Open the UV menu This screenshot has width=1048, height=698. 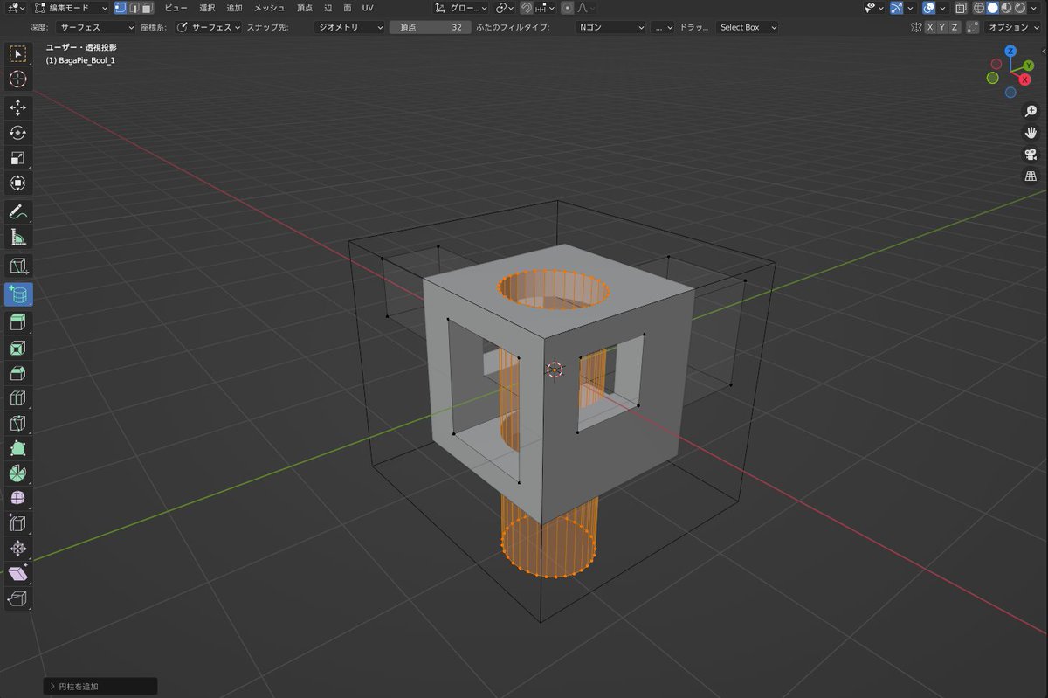click(367, 8)
